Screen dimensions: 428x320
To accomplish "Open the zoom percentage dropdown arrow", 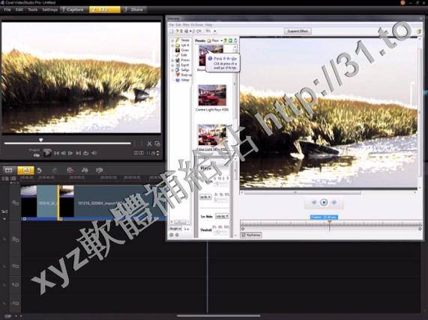I will pos(215,31).
